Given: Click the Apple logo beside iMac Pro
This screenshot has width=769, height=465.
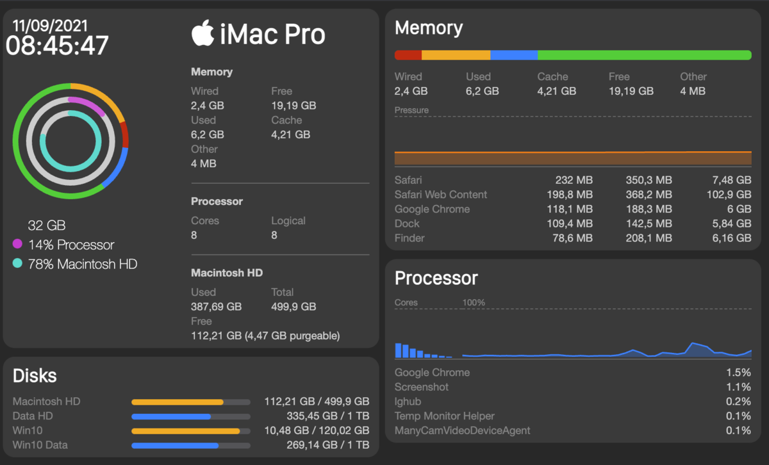Looking at the screenshot, I should coord(203,33).
